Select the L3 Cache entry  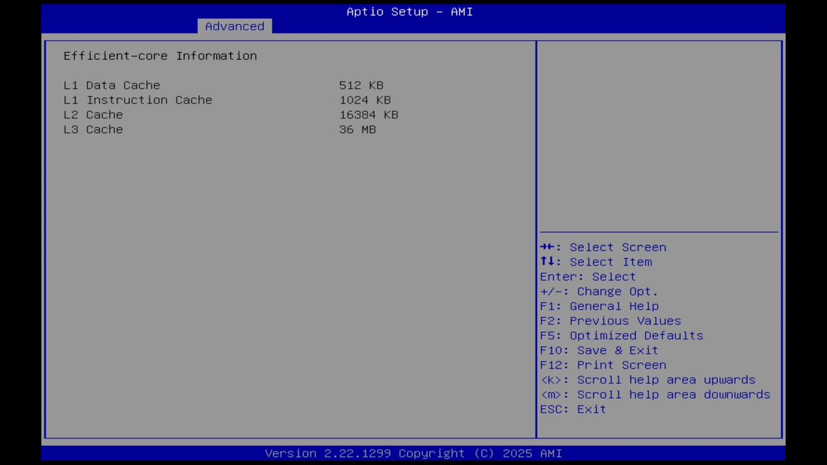pyautogui.click(x=92, y=129)
